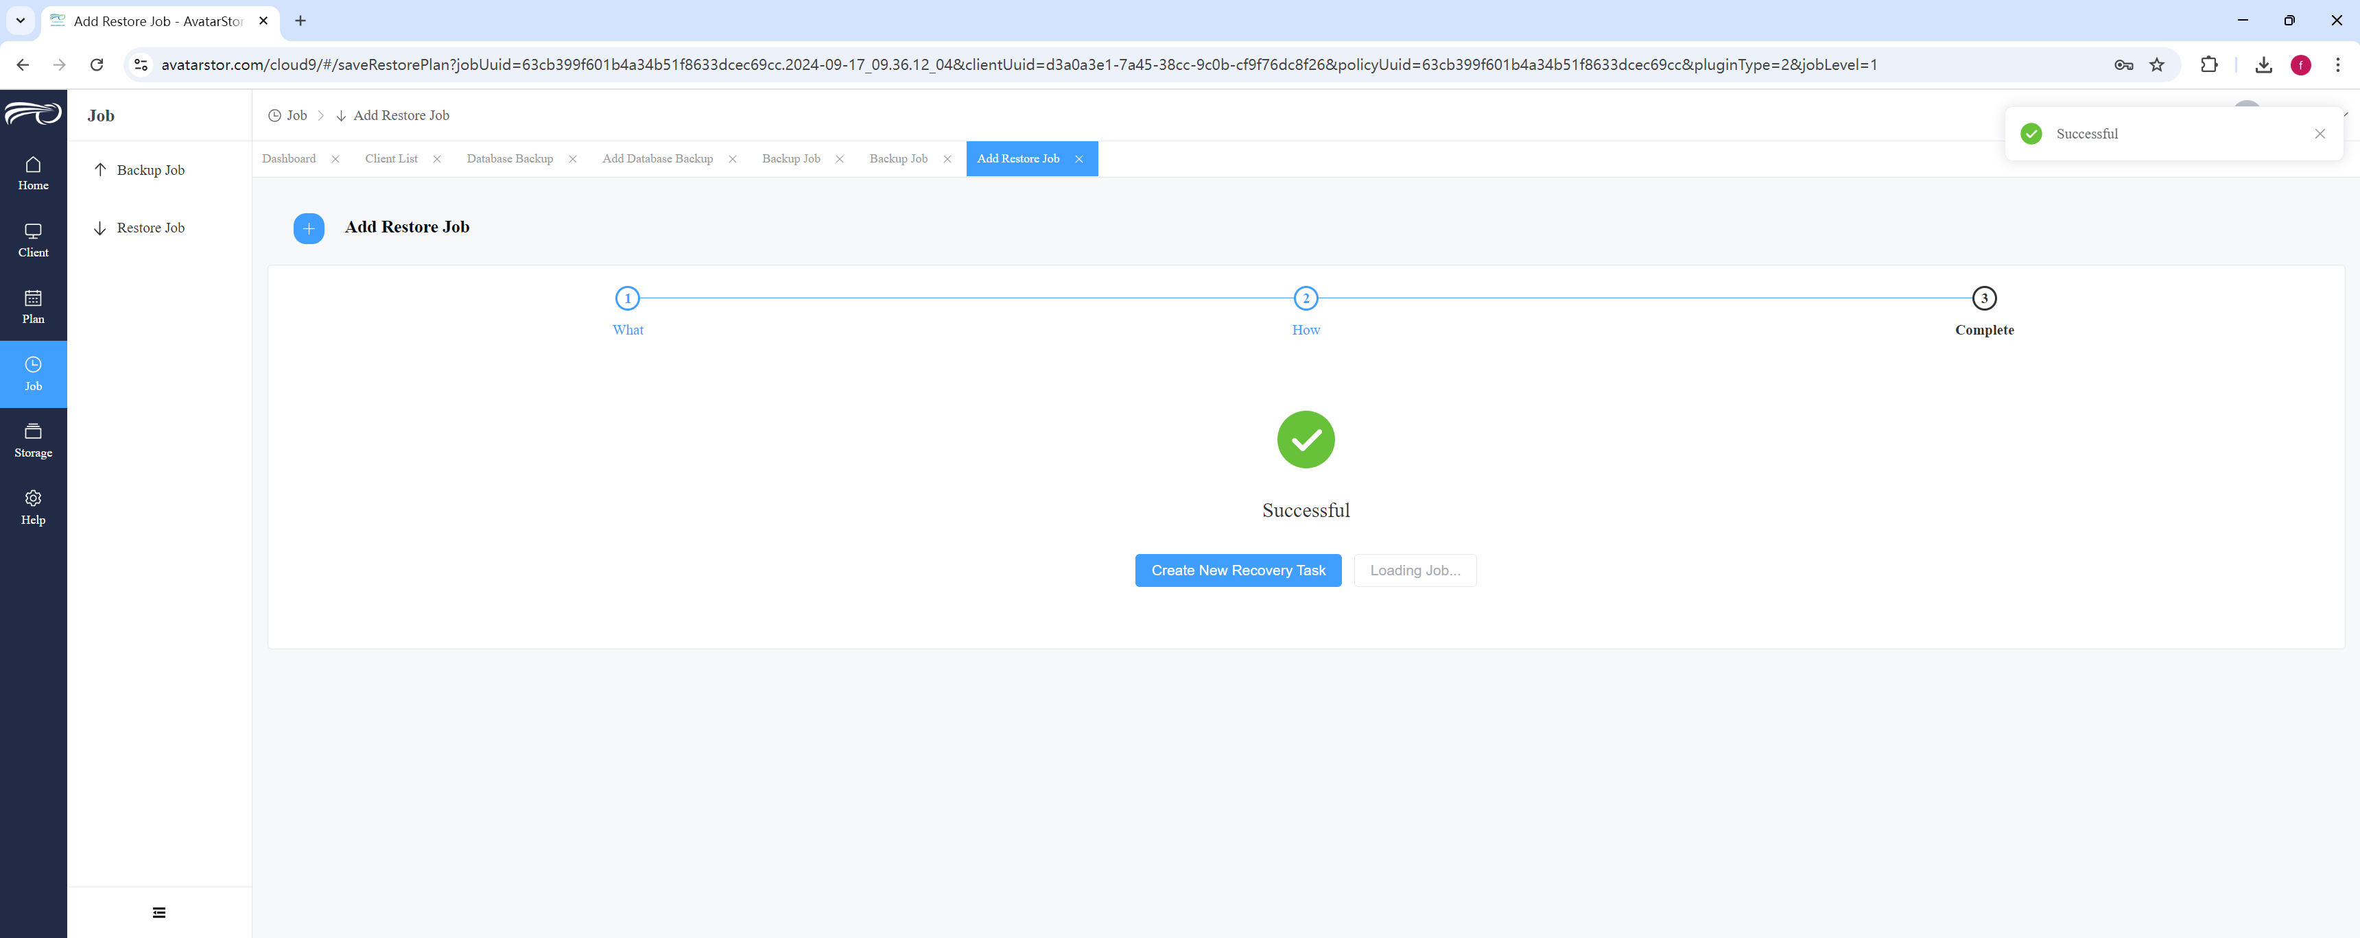Close the Dashboard tab

(335, 159)
